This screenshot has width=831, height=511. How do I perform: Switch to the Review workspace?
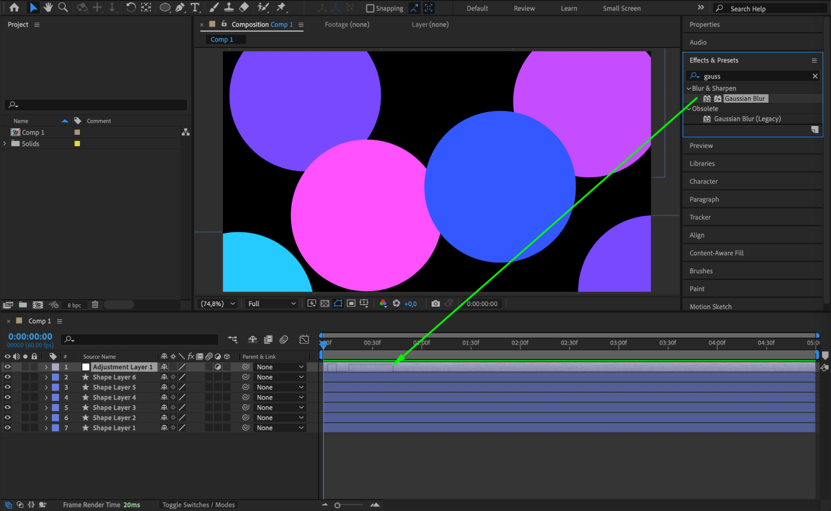pyautogui.click(x=524, y=8)
